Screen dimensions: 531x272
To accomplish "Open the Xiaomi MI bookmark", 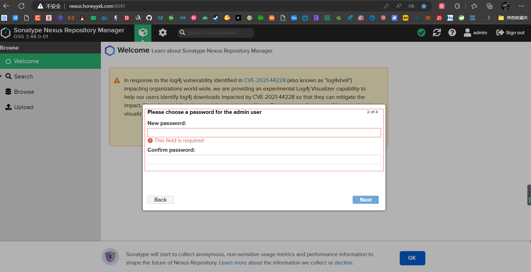I will (272, 18).
